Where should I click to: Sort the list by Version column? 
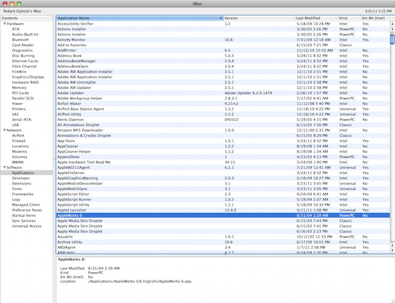(258, 18)
